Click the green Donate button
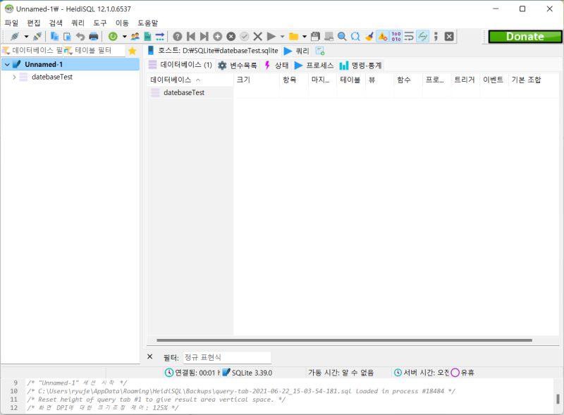The width and height of the screenshot is (564, 415). pyautogui.click(x=525, y=37)
